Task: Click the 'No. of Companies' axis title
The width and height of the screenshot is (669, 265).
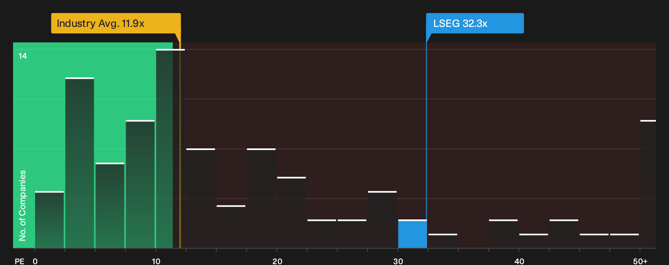Action: (x=22, y=205)
